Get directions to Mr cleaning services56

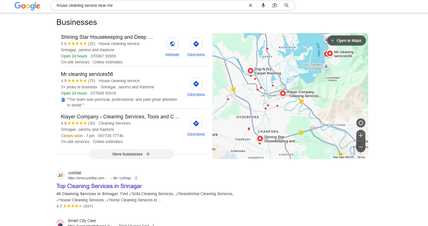point(196,84)
